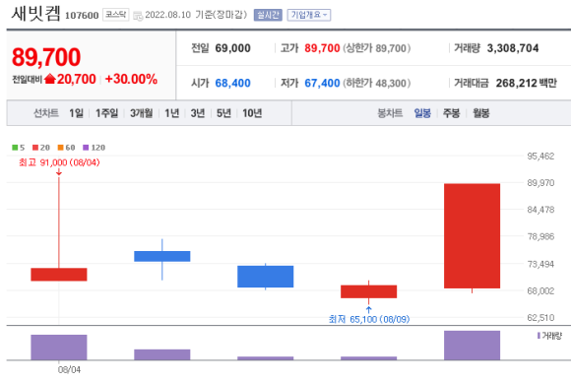Click the +30.00% change value

(x=131, y=79)
